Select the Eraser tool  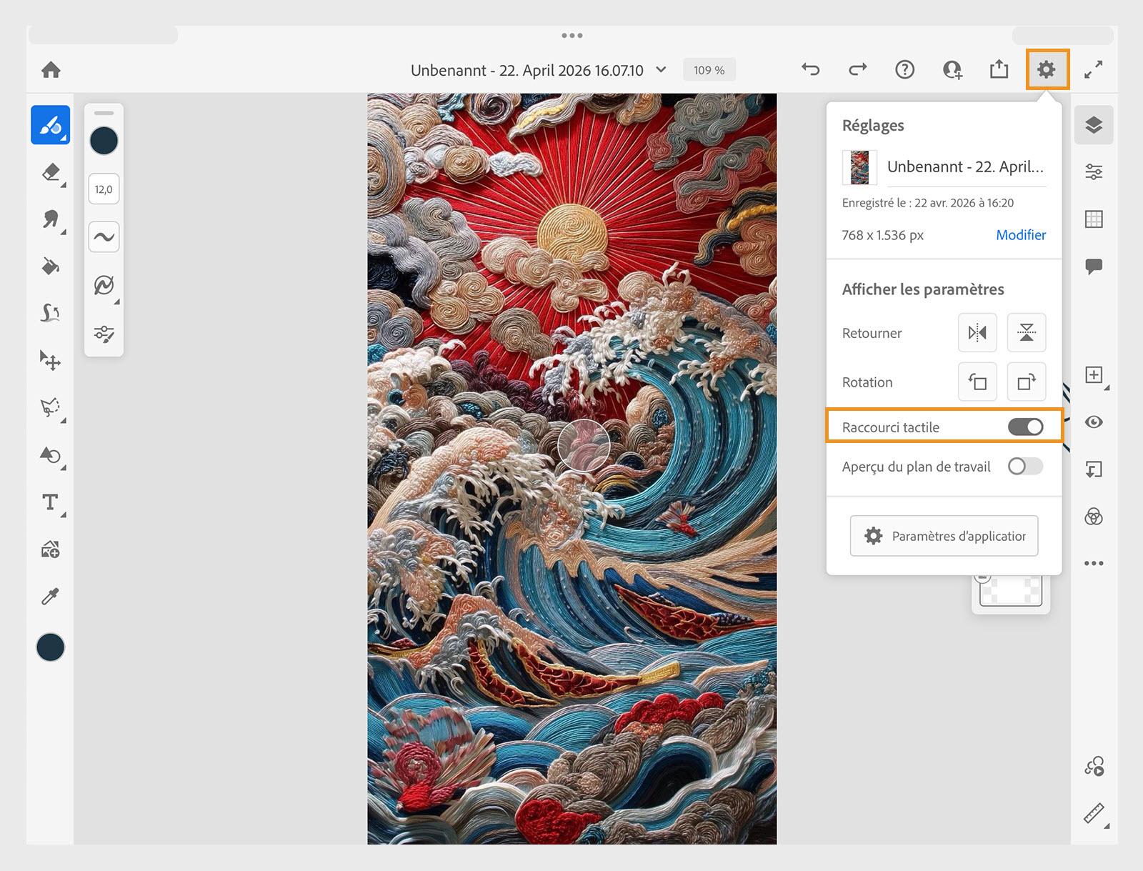[51, 172]
